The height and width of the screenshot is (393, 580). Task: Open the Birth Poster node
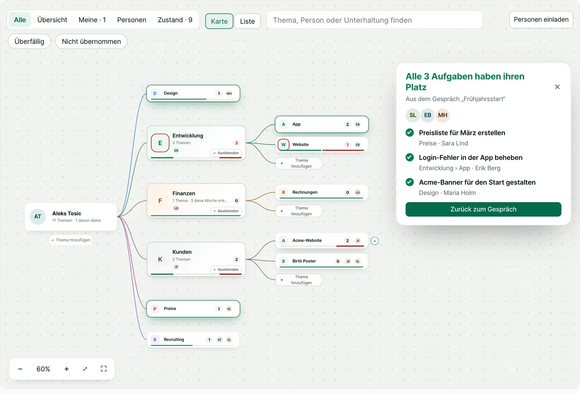tap(322, 261)
